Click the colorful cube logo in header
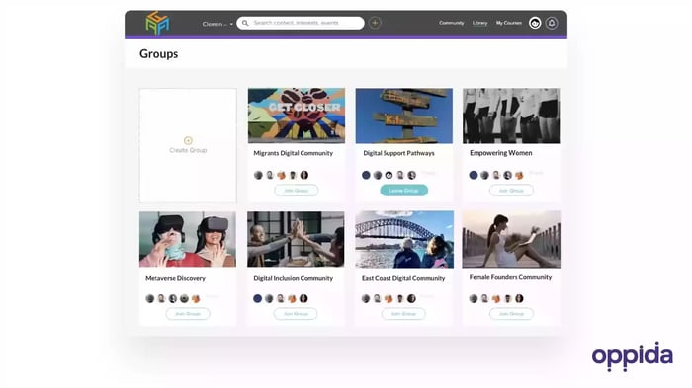692x388 pixels. pyautogui.click(x=157, y=23)
